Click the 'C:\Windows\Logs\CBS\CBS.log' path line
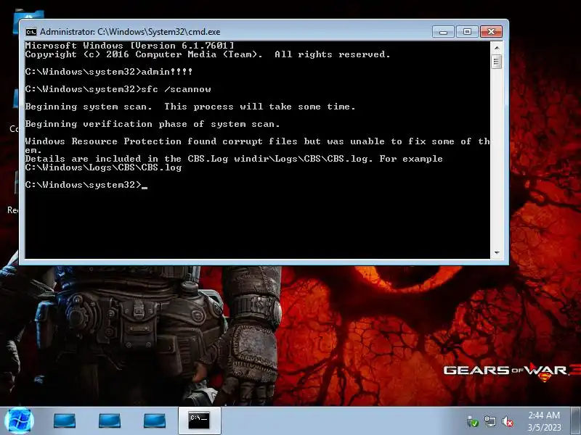Viewport: 581px width, 435px height. click(x=103, y=167)
